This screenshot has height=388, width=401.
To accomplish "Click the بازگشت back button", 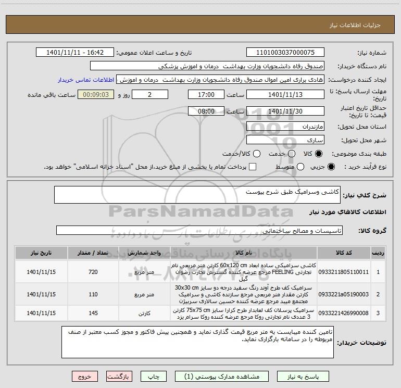I will click(119, 377).
